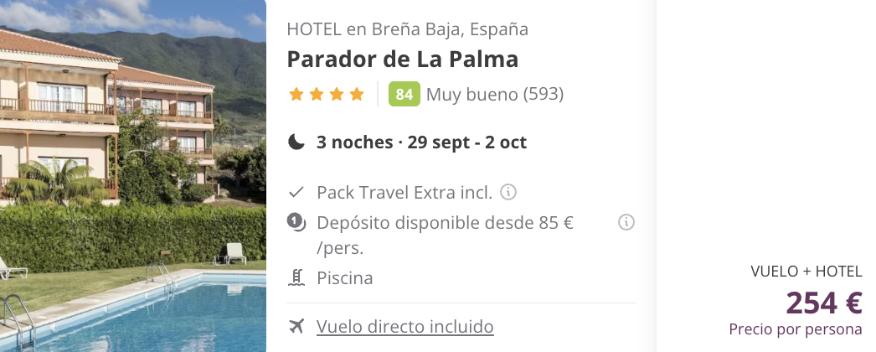876x352 pixels.
Task: Click the Piscina amenity text
Action: tap(345, 277)
